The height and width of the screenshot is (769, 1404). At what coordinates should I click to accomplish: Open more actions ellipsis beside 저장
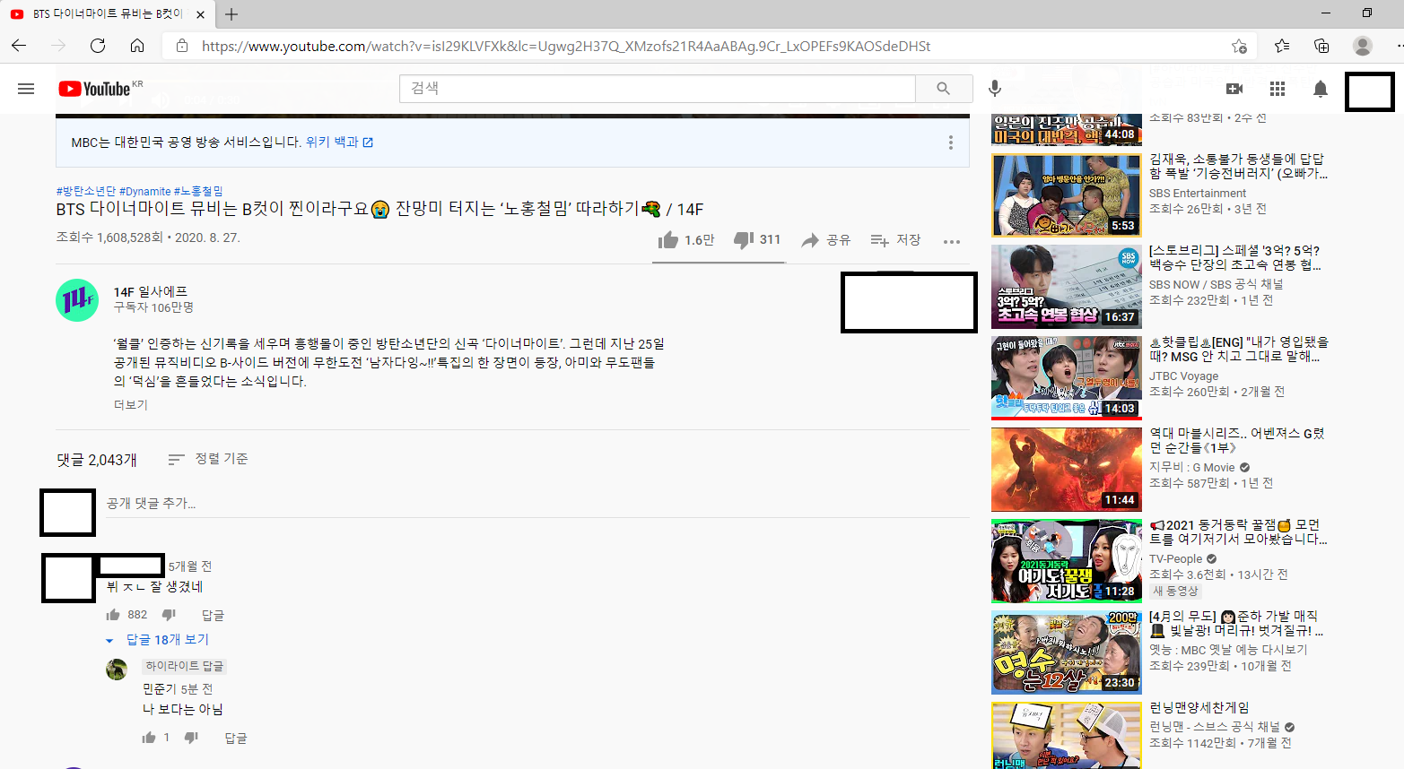click(952, 241)
